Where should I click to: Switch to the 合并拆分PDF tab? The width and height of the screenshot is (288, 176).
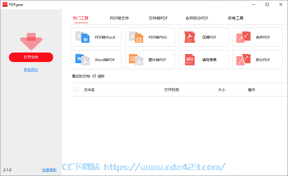tap(197, 18)
